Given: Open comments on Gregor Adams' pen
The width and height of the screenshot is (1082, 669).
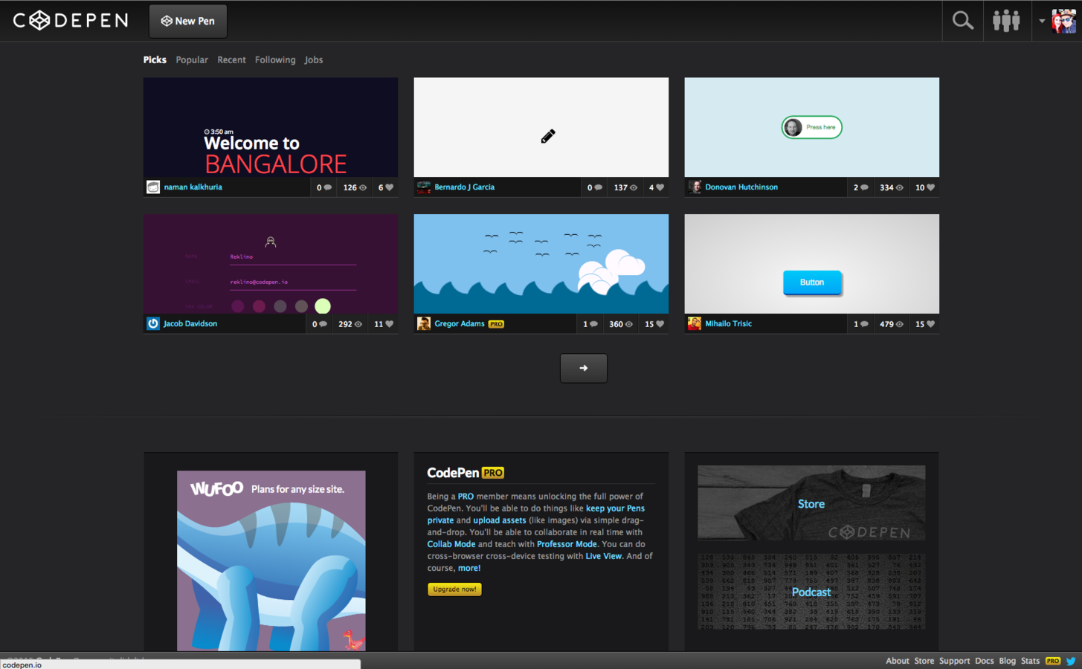Looking at the screenshot, I should (590, 324).
